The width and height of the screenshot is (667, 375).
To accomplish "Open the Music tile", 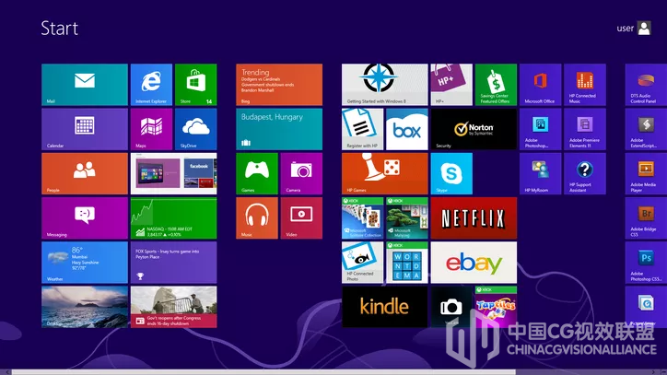I will click(257, 218).
